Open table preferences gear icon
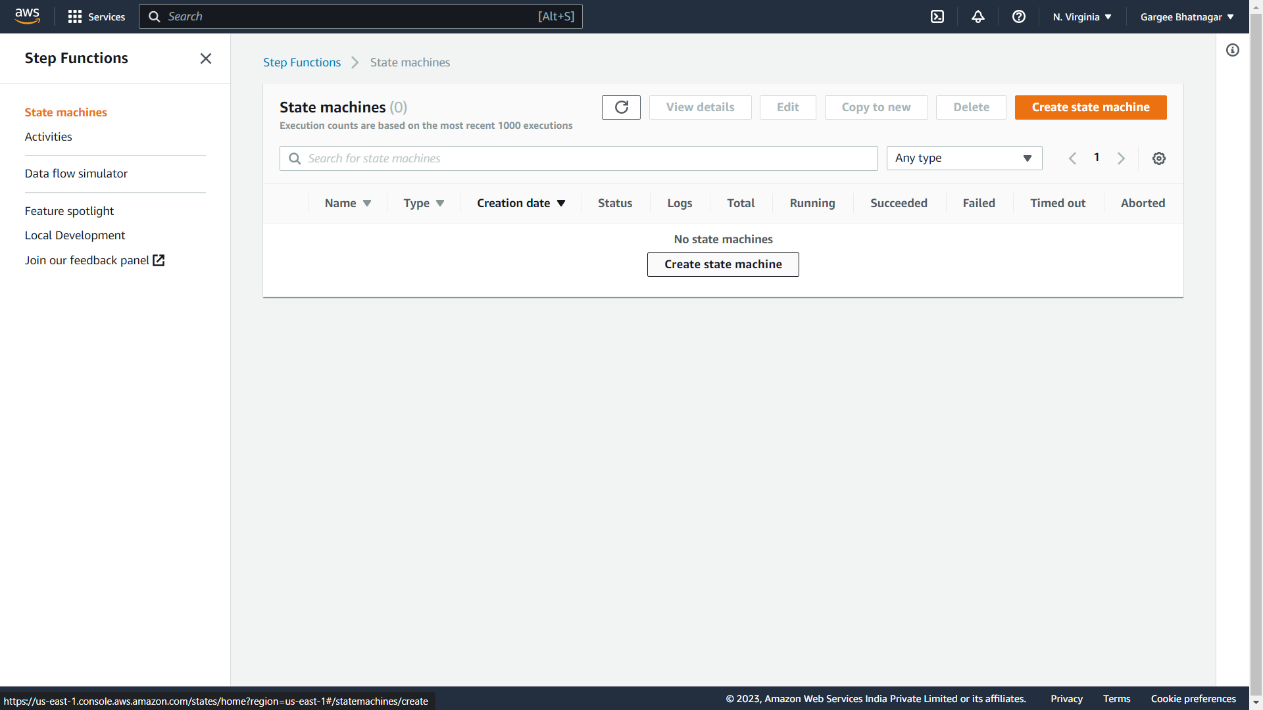Screen dimensions: 1263x710 (1159, 158)
